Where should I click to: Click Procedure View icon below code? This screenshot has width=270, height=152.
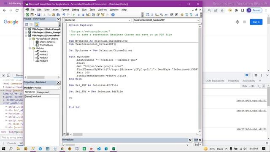(65, 134)
